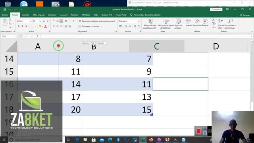Increase indent in Alignement group
This screenshot has width=254, height=143.
pos(70,26)
